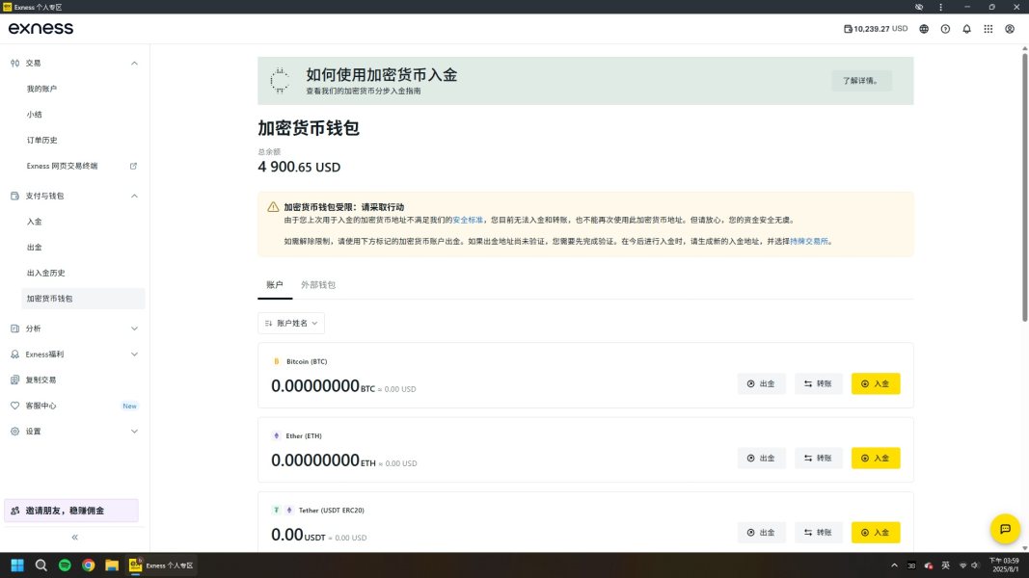1029x578 pixels.
Task: Open 我的账户 in the sidebar
Action: pos(41,89)
